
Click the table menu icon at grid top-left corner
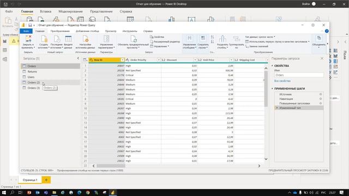85,60
